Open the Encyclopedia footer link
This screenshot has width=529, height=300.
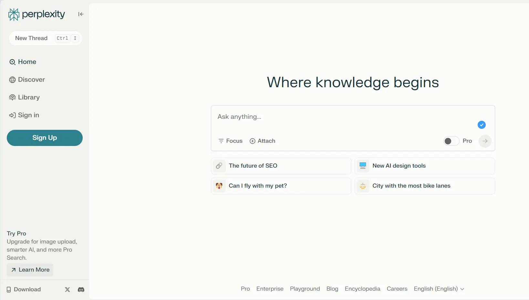(363, 289)
